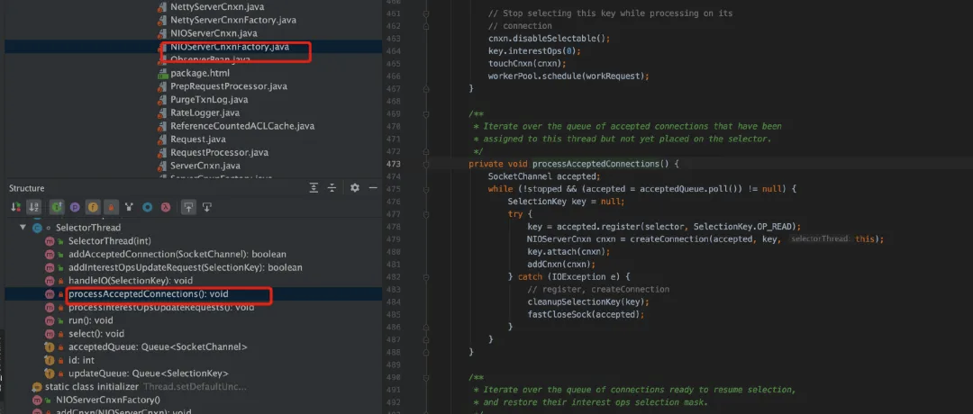Click method icon beside run(): void
Screen dimensions: 973x414
click(50, 321)
